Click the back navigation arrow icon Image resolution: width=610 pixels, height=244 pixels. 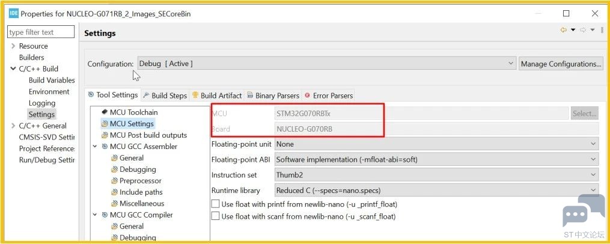[563, 30]
